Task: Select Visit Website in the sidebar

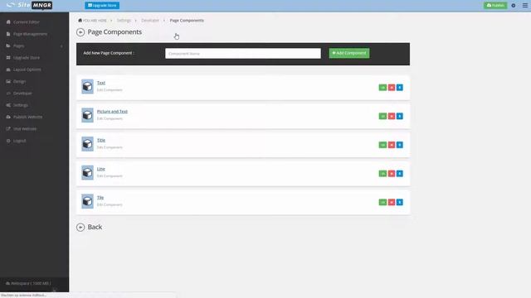Action: click(25, 129)
